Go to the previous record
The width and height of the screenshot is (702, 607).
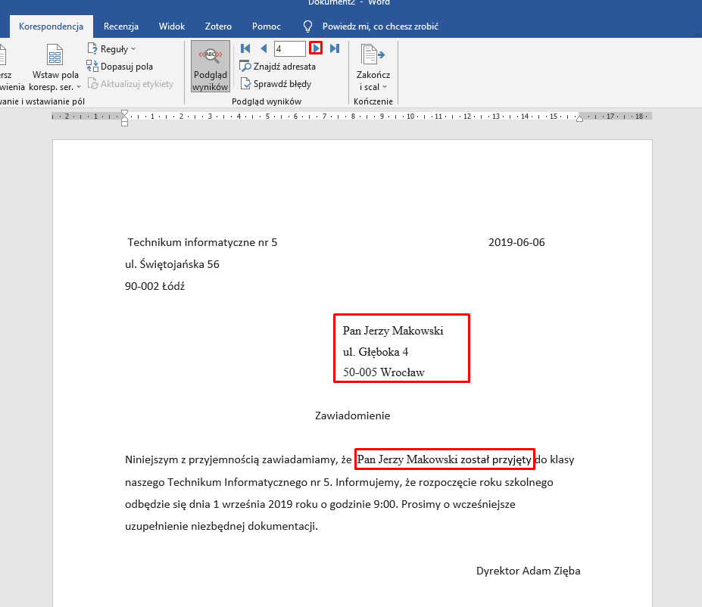click(x=264, y=48)
